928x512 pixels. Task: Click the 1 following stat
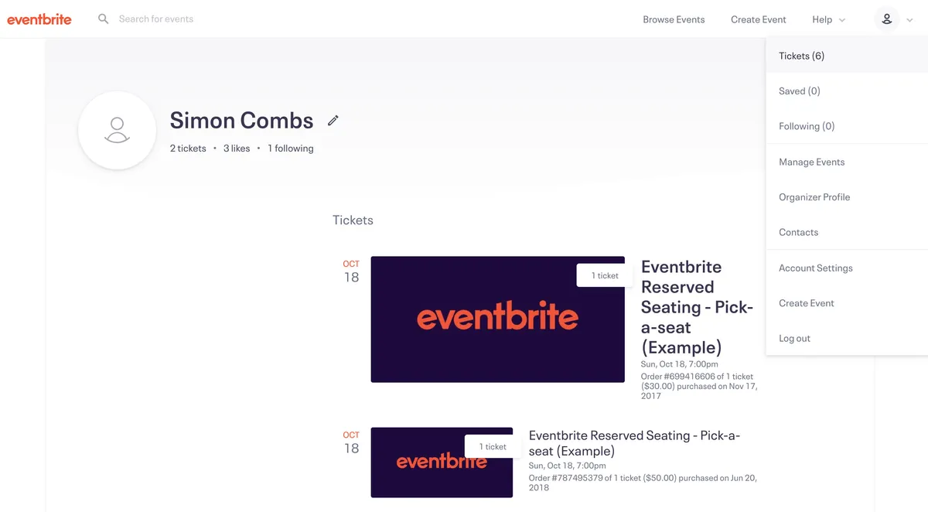point(291,148)
